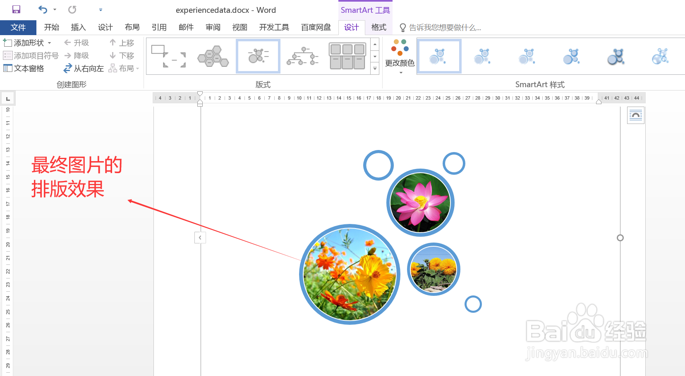Select the small marigold picture circle
The height and width of the screenshot is (376, 685).
[434, 269]
